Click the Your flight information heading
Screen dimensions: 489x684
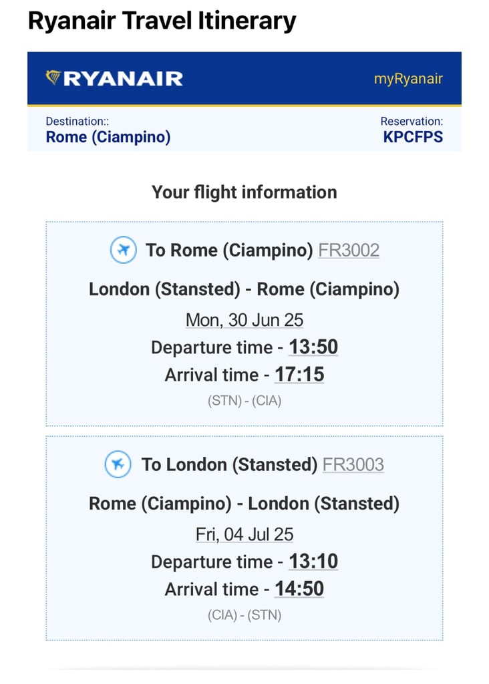tap(244, 192)
